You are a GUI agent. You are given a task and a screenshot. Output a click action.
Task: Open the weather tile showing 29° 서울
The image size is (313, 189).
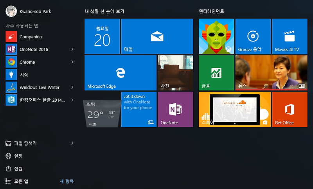[x=102, y=113]
